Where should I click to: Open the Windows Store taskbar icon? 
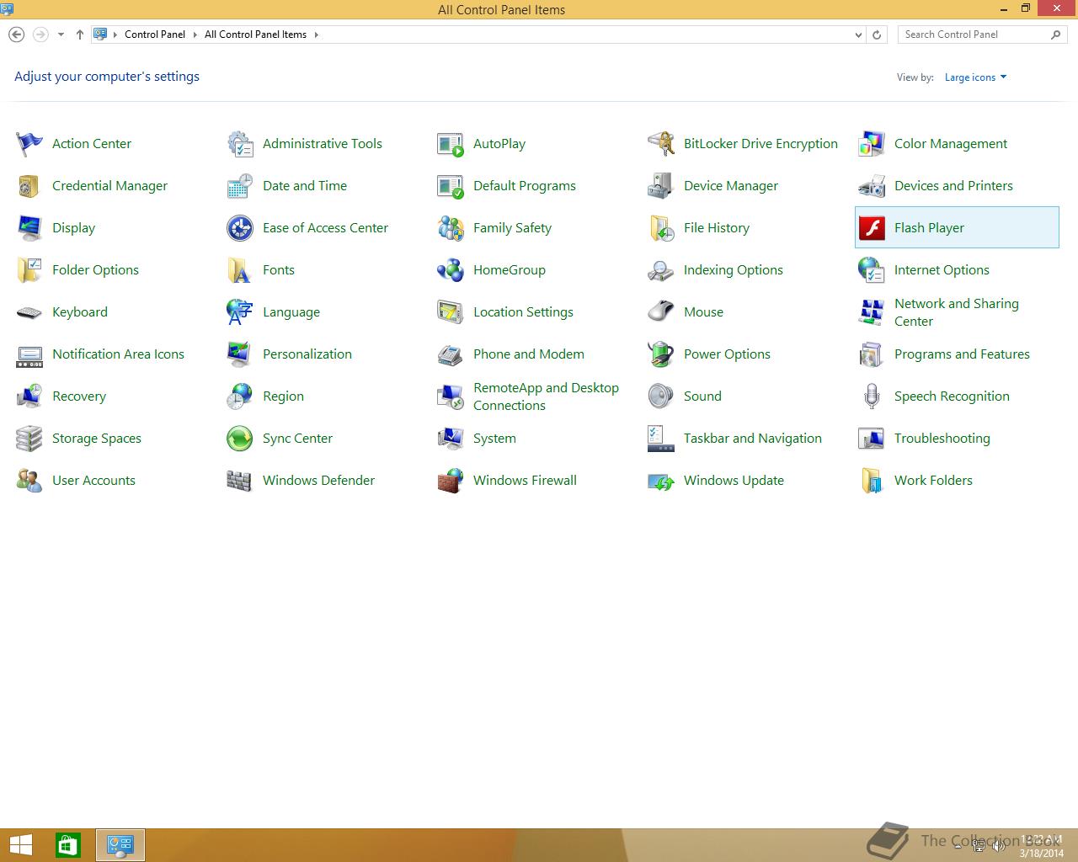(68, 845)
